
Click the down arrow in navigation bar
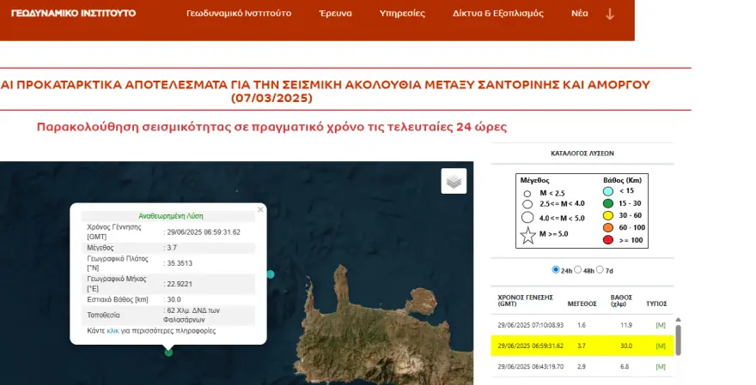point(610,14)
